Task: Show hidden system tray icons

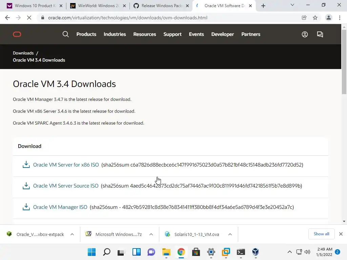Action: click(289, 252)
